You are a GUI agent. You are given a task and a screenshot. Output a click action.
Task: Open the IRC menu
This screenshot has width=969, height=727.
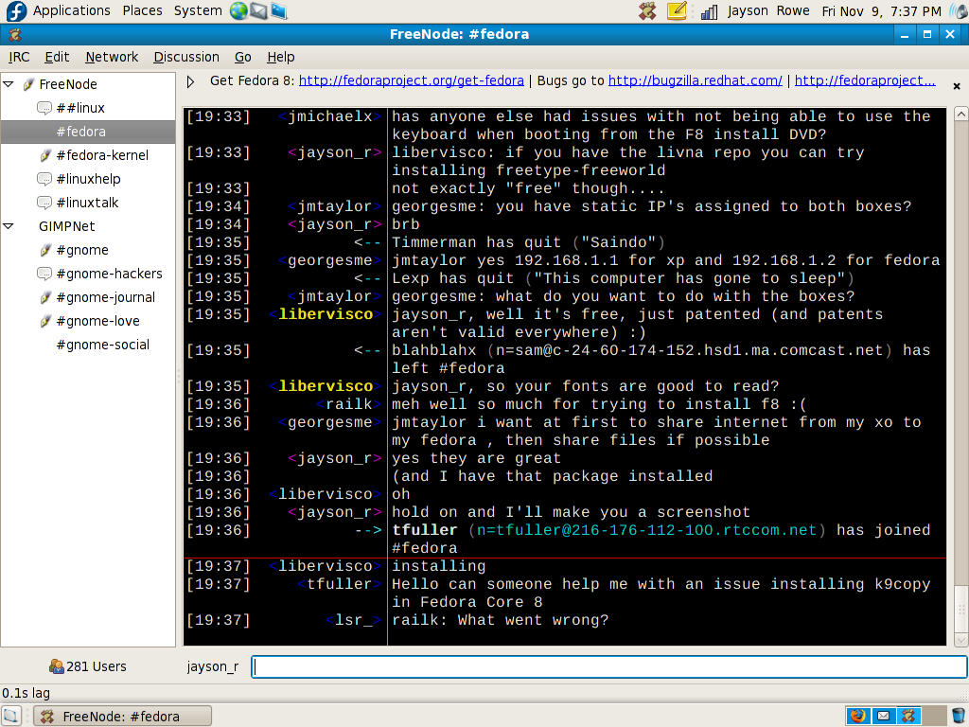point(19,57)
